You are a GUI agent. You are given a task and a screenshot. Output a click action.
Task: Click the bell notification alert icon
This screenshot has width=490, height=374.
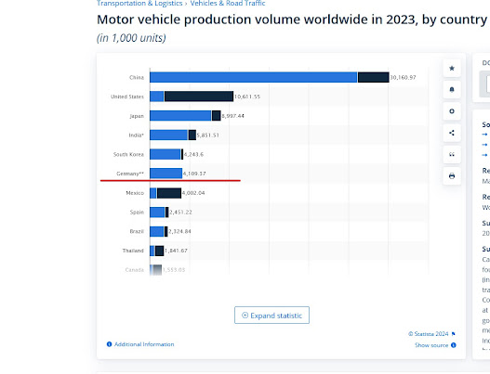[452, 89]
